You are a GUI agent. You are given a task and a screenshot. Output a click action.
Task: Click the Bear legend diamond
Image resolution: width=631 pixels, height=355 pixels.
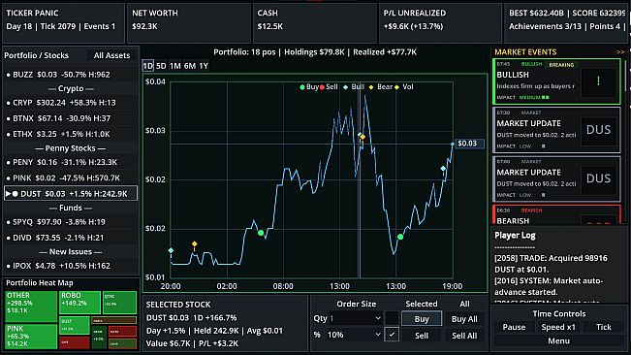(371, 87)
